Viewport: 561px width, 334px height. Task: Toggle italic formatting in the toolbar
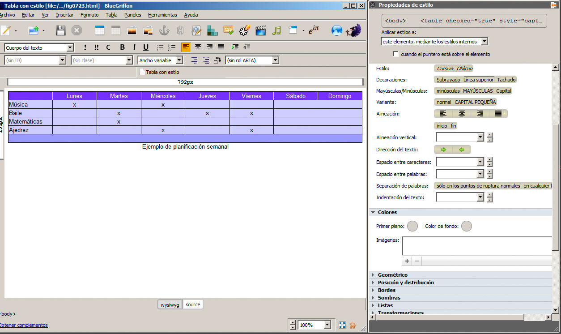point(134,47)
